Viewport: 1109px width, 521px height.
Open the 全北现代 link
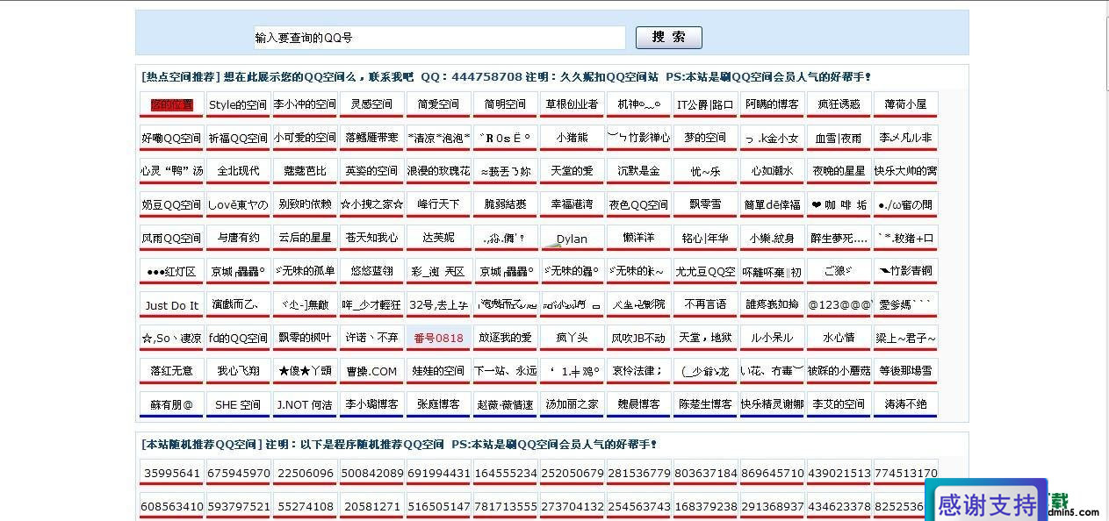(x=238, y=171)
